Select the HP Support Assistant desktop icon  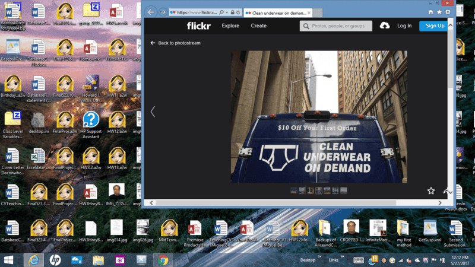click(x=91, y=125)
